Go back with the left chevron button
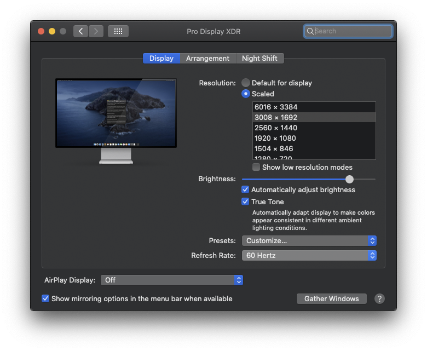The width and height of the screenshot is (427, 351). click(80, 31)
